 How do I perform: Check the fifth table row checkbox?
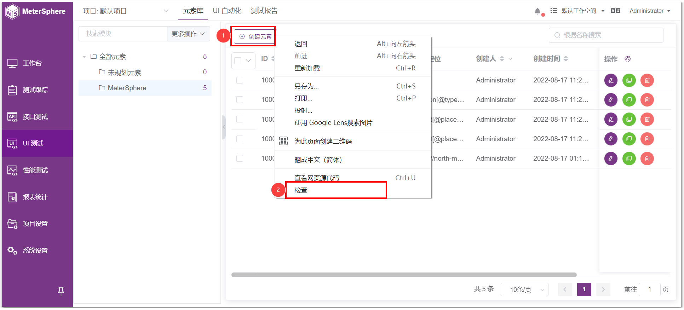[x=240, y=159]
